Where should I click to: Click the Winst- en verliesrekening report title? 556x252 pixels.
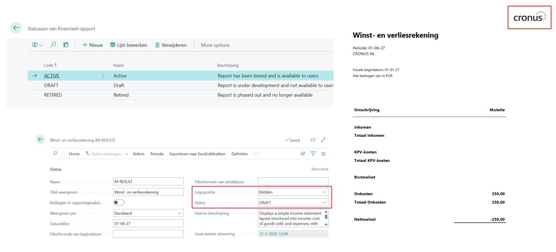point(395,35)
